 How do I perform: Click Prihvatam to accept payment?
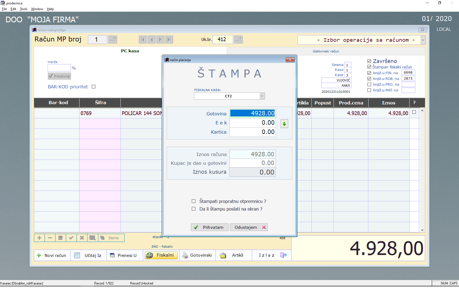point(210,227)
